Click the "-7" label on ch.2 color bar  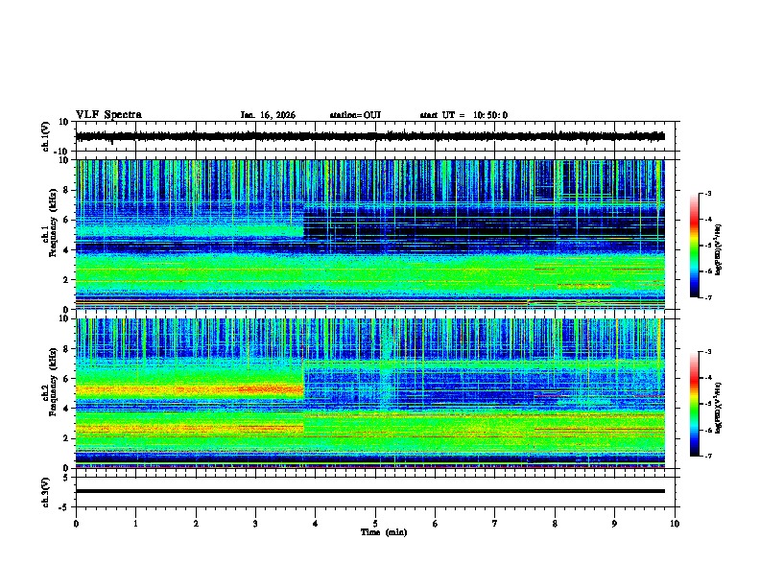pos(708,456)
